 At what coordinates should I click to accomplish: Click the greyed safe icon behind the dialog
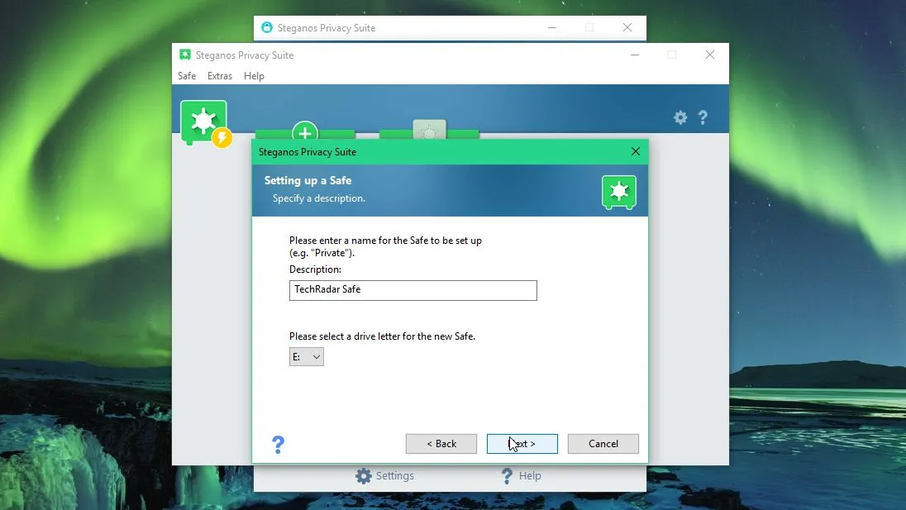point(429,130)
